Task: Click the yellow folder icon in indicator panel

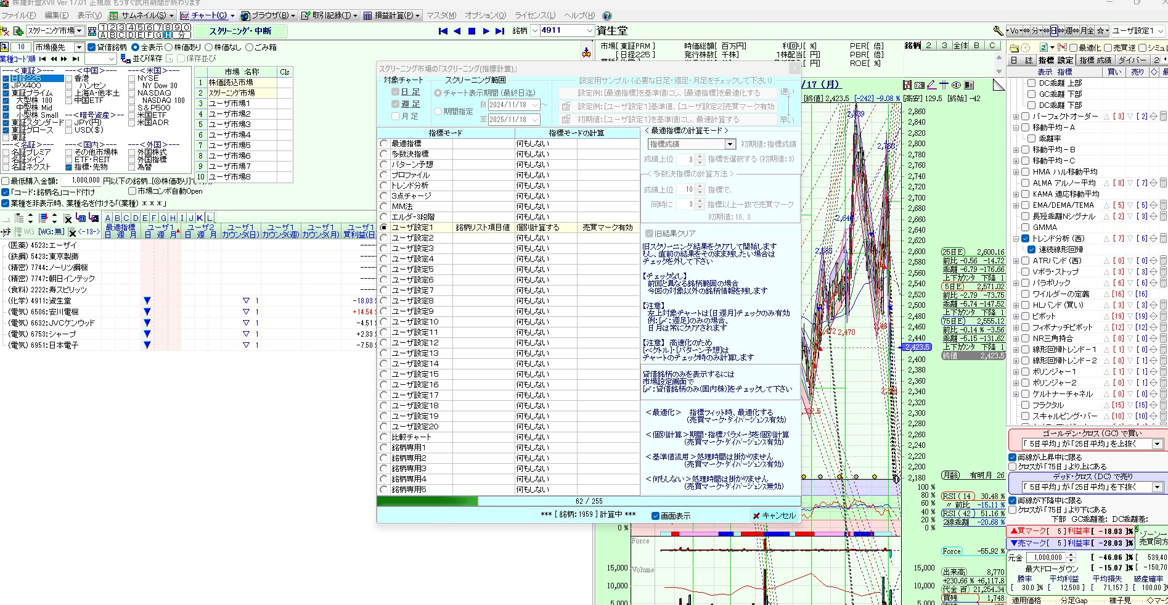Action: coord(1013,47)
